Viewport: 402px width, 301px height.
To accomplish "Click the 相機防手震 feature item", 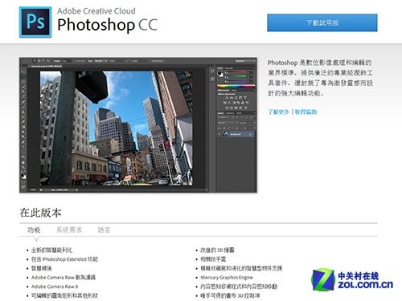I will click(213, 259).
